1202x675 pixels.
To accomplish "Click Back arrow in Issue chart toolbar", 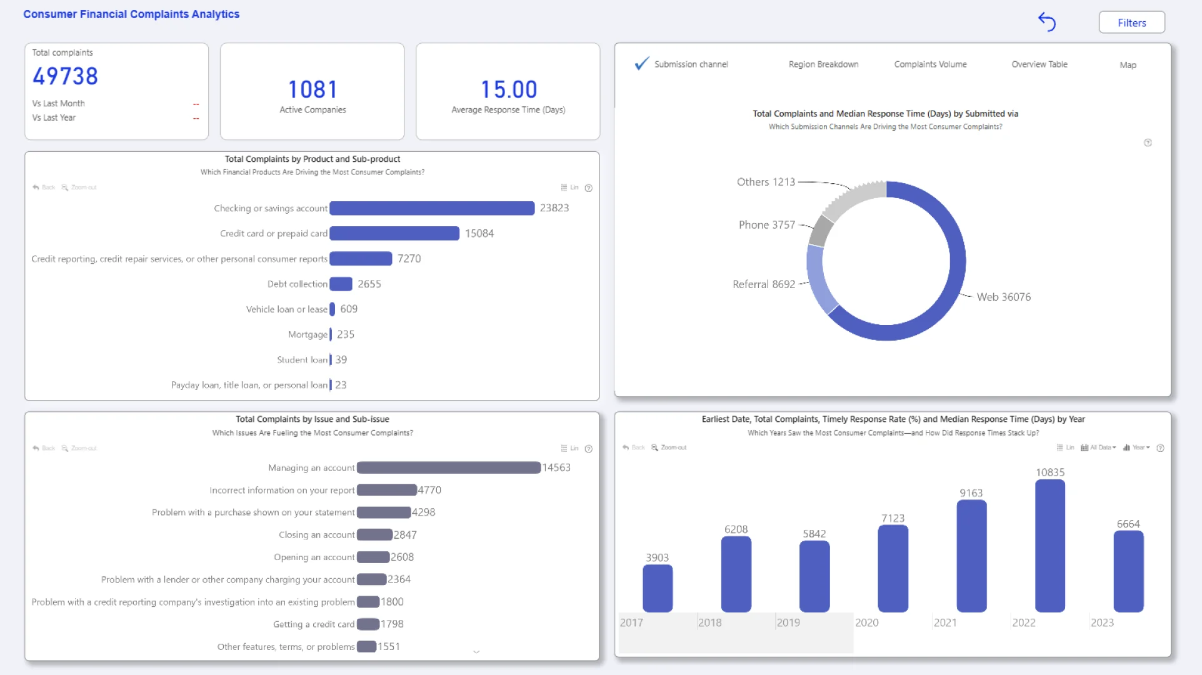I will click(x=36, y=448).
